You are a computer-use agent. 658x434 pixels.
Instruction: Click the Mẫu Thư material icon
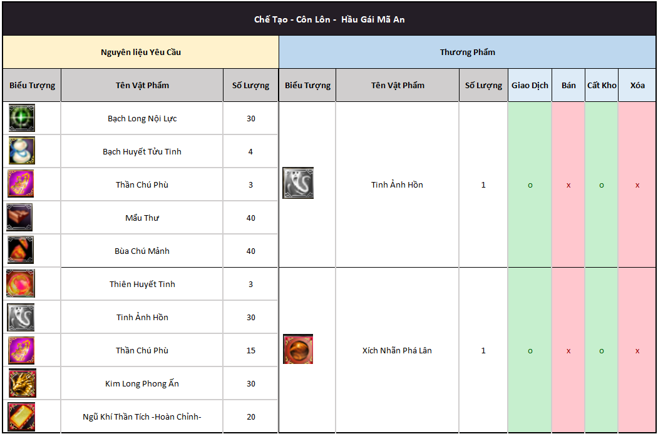click(x=19, y=218)
